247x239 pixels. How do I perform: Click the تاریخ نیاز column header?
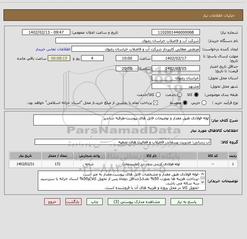25,156
